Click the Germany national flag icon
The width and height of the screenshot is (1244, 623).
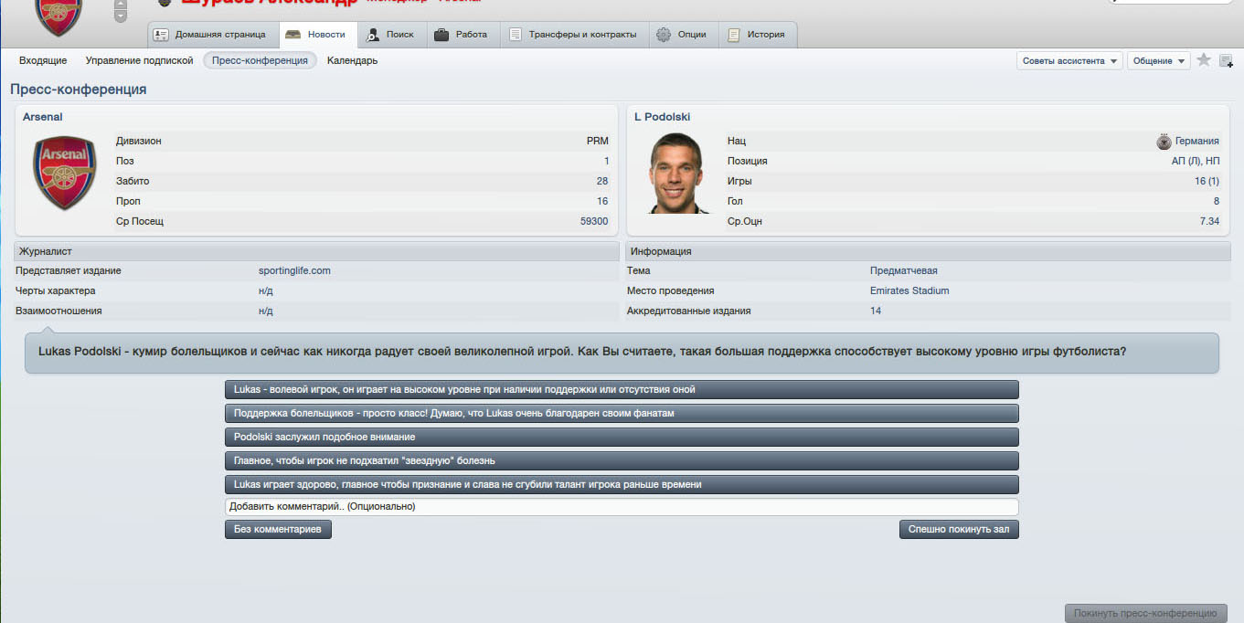click(x=1164, y=142)
